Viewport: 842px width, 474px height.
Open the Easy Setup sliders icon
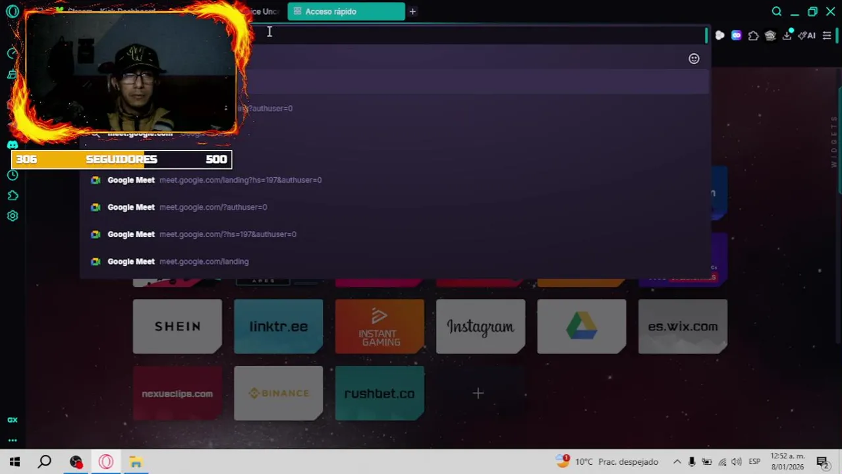click(827, 36)
